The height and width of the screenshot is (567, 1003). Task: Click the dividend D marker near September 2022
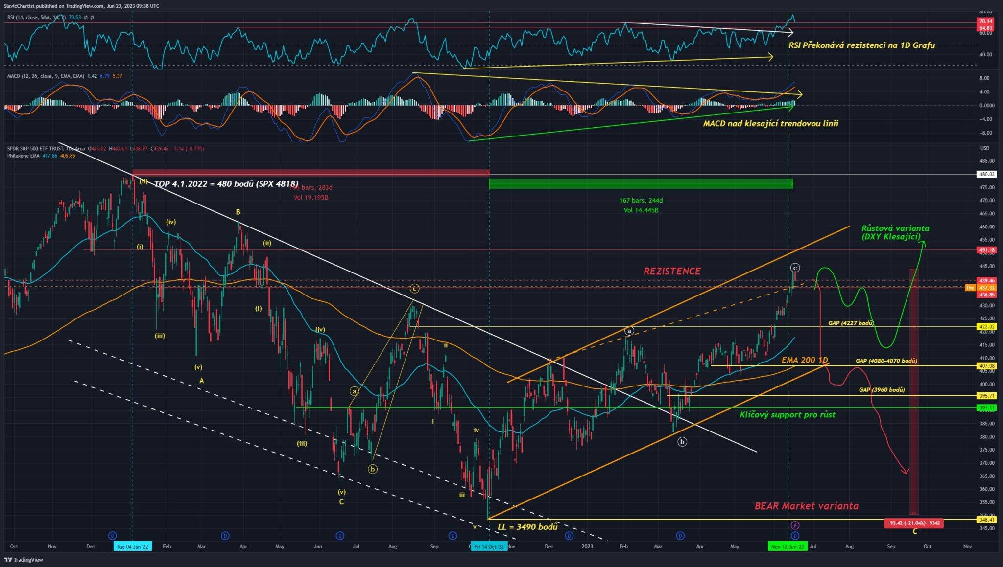pyautogui.click(x=453, y=536)
